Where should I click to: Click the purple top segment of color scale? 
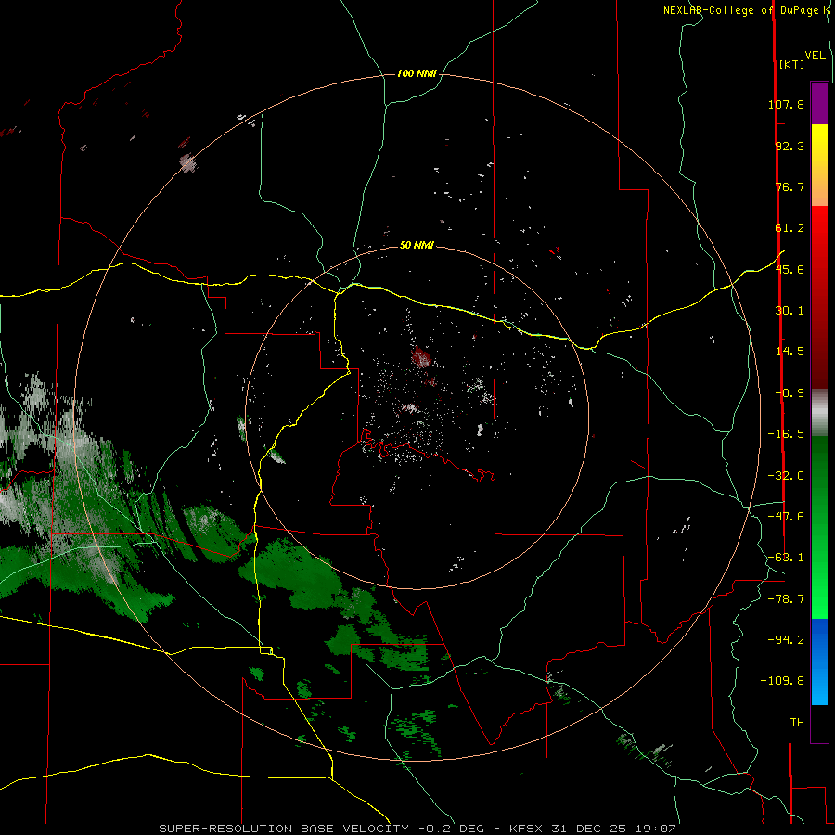coord(819,103)
